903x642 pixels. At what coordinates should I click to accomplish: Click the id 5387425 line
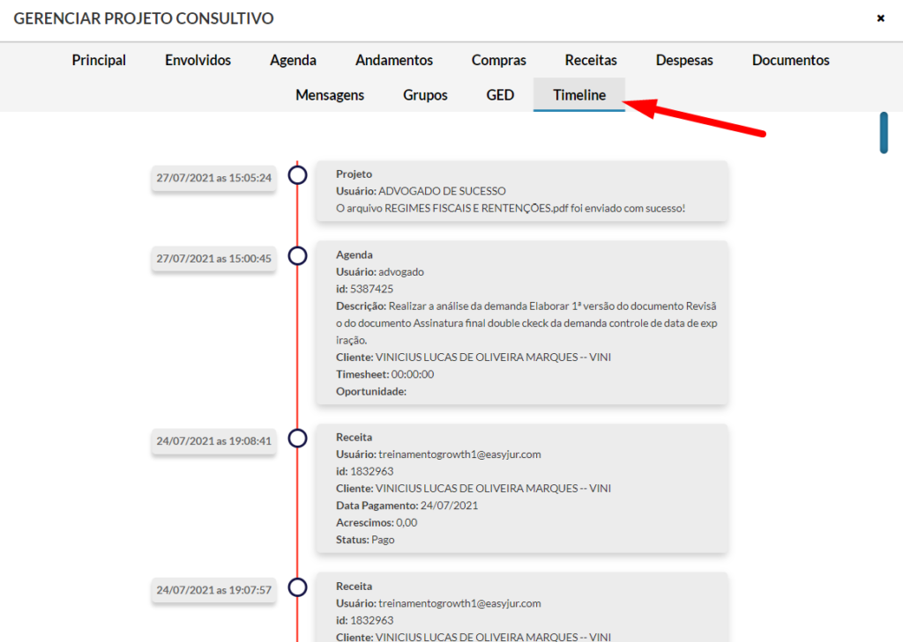click(364, 289)
